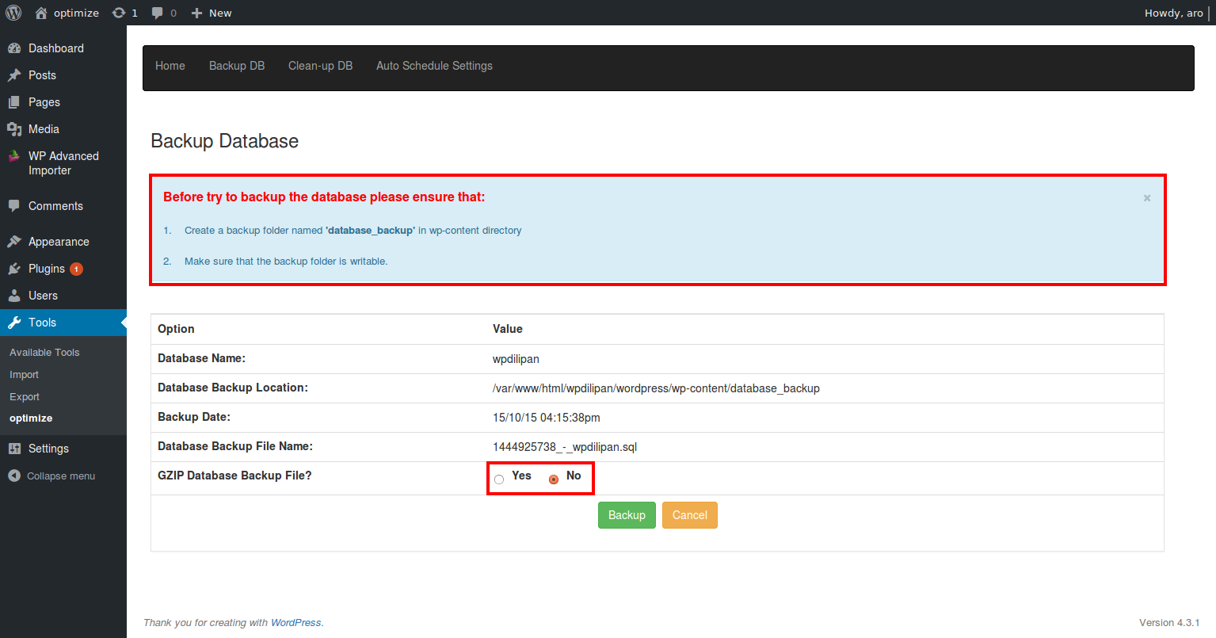Open the New content menu label
1216x638 pixels.
[220, 13]
